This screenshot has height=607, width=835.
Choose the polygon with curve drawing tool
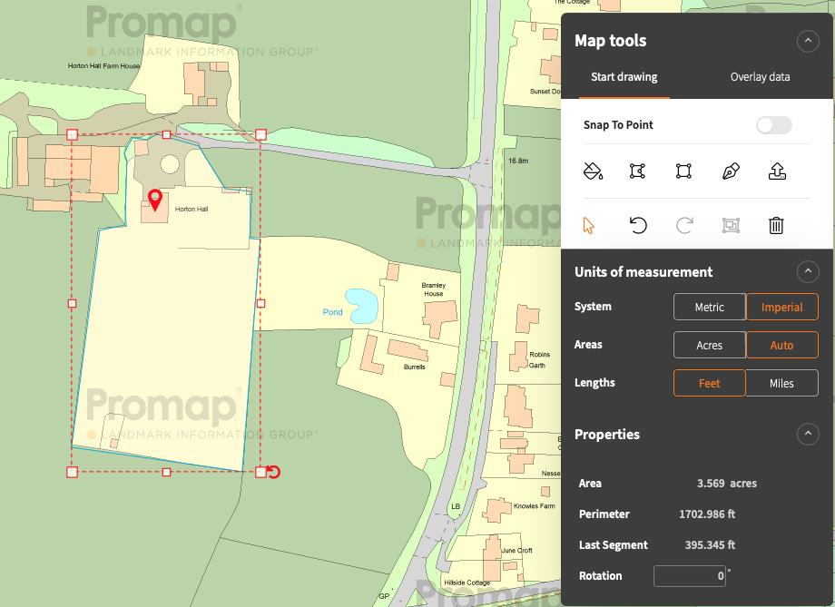point(638,171)
